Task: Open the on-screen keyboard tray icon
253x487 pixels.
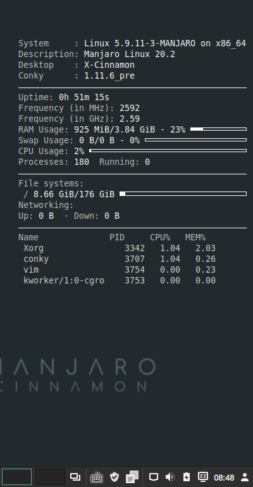Action: coord(97,477)
